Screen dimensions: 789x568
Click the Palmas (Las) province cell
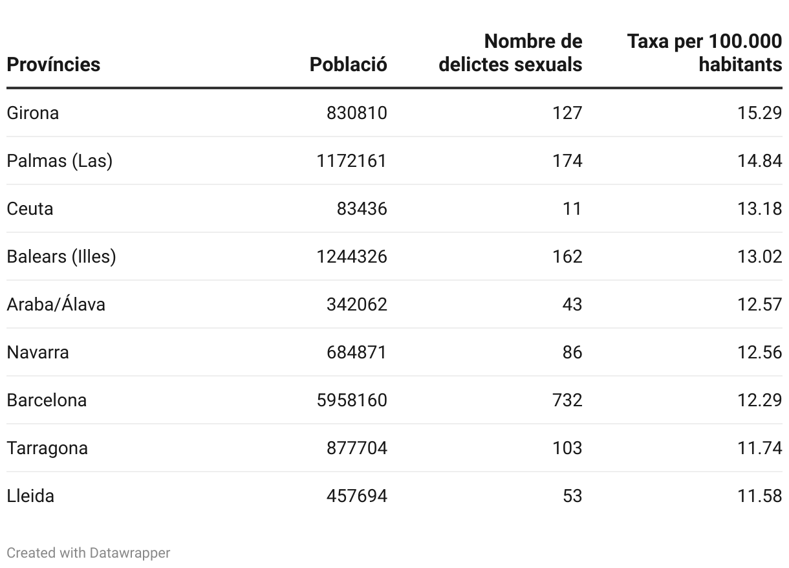(59, 160)
